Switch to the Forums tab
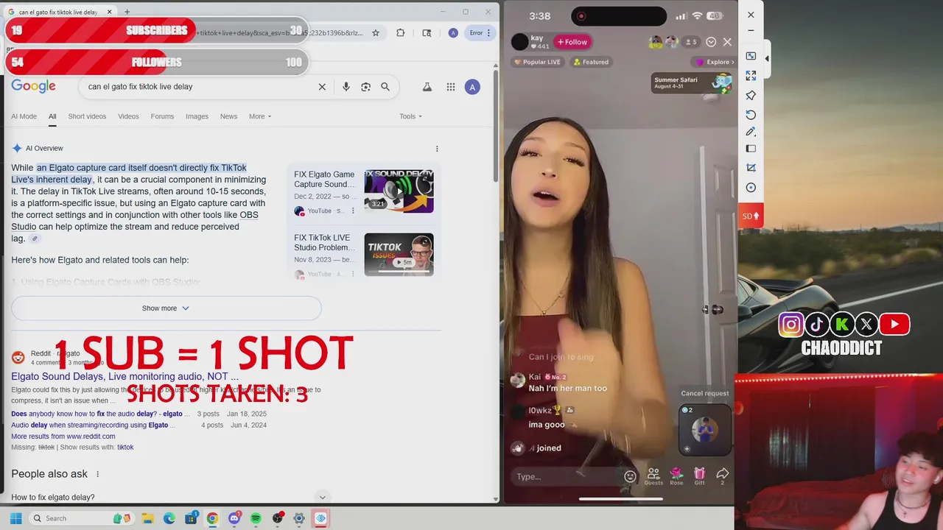Image resolution: width=943 pixels, height=530 pixels. [162, 116]
